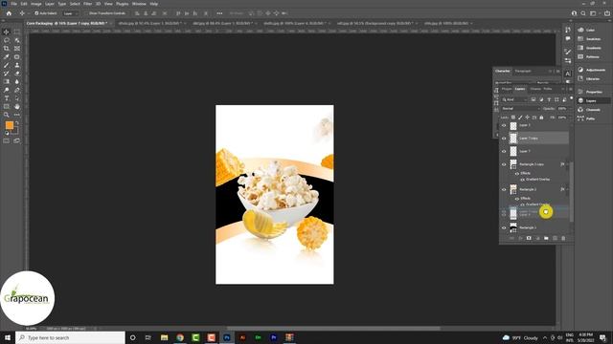Switch to the Paths tab in Layers panel
This screenshot has width=613, height=344.
[548, 89]
